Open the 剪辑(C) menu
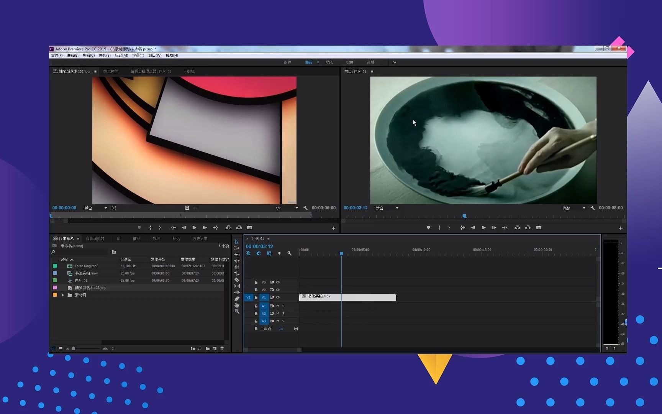Image resolution: width=662 pixels, height=414 pixels. pyautogui.click(x=88, y=56)
